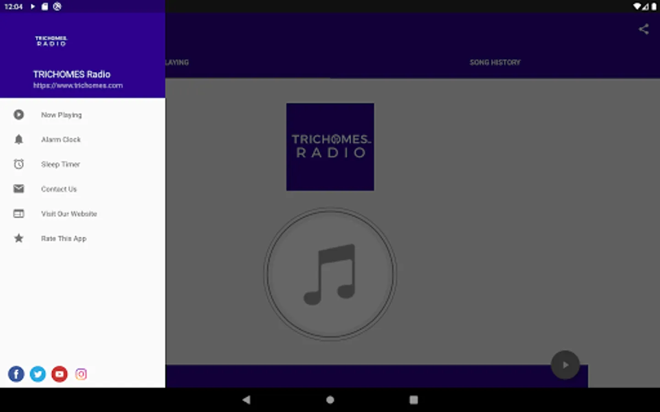Select Visit Our Website menu entry

(x=82, y=213)
